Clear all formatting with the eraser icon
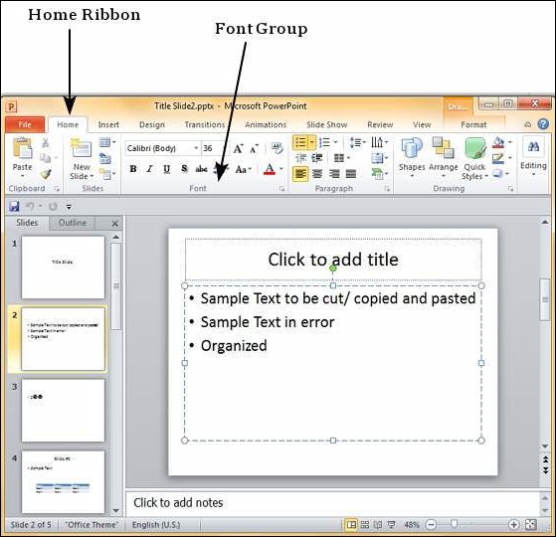This screenshot has height=537, width=556. [x=277, y=148]
